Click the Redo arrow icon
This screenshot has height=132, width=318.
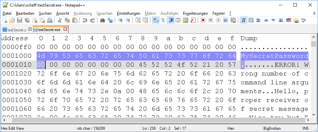pyautogui.click(x=92, y=20)
